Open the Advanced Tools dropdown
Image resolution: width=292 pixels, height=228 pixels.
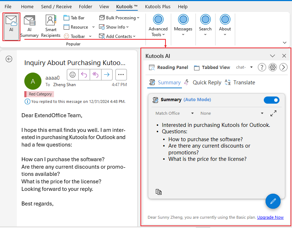158,26
